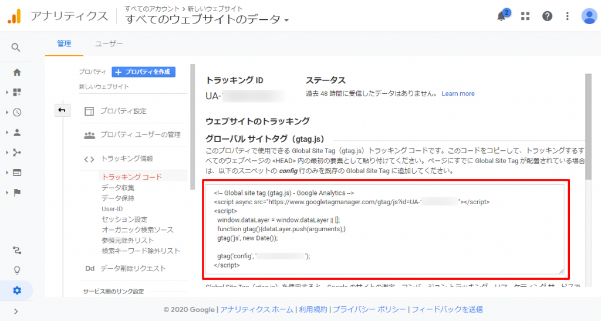Expand the Audience section arrow
Screen dimensions: 601x321
click(7, 133)
